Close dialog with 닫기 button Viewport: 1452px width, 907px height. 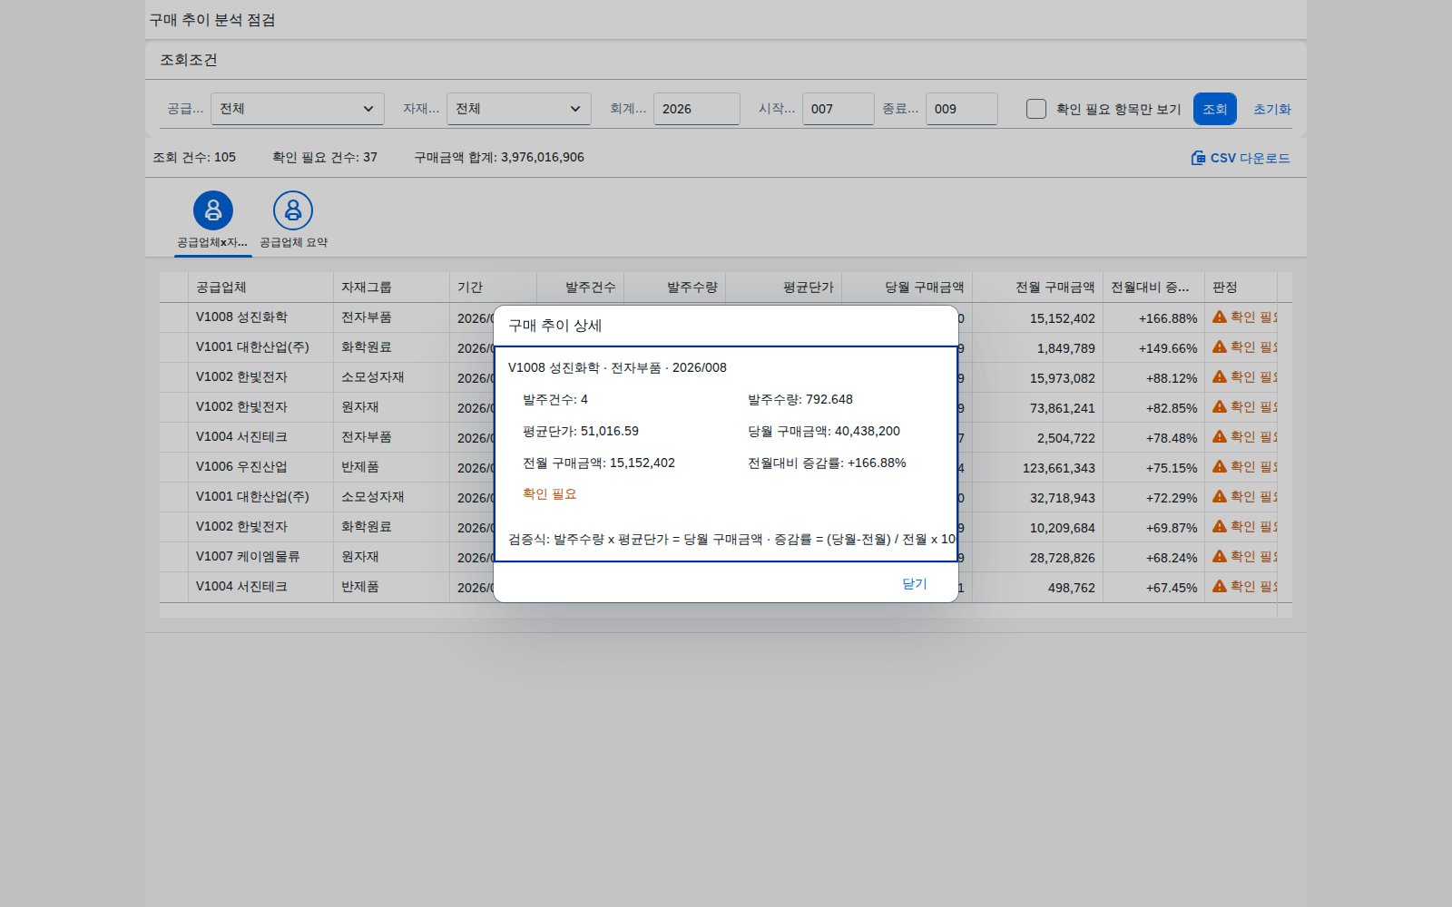click(915, 583)
